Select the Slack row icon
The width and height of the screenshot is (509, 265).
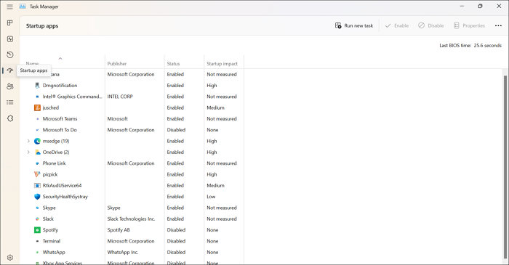37,219
